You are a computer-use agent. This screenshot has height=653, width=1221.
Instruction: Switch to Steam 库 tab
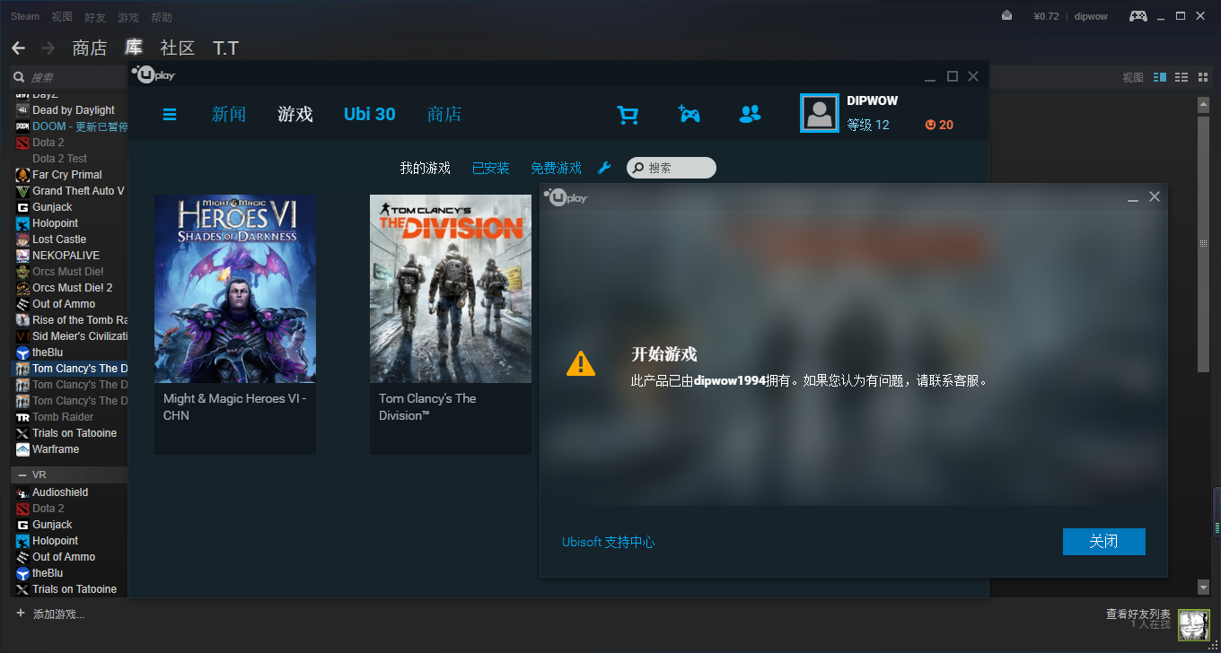point(134,48)
